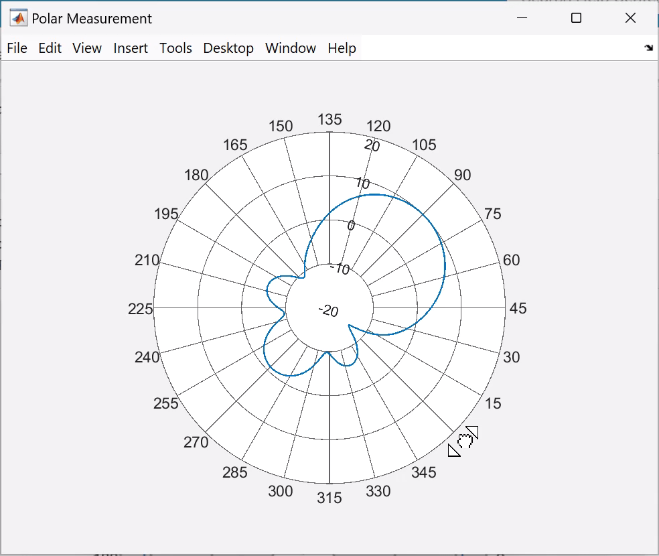659x556 pixels.
Task: Open the File menu
Action: [x=17, y=48]
